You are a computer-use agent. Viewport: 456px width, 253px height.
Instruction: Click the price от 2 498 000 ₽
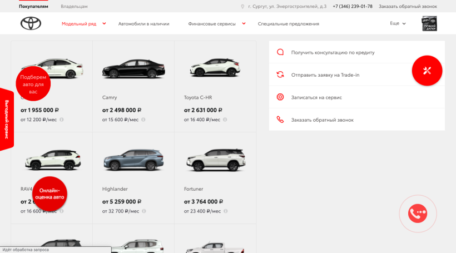122,110
